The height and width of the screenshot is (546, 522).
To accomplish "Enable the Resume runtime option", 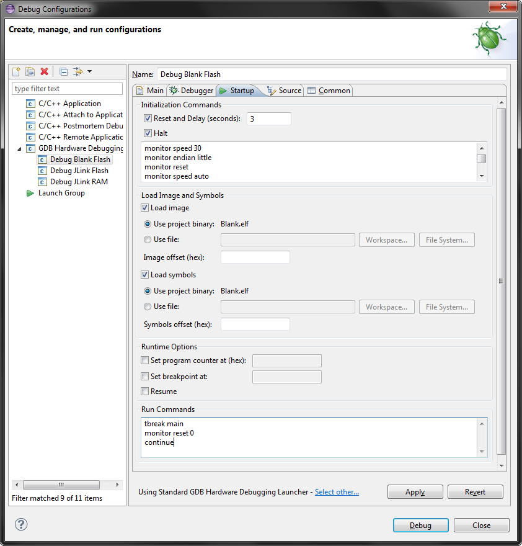I will (x=144, y=391).
